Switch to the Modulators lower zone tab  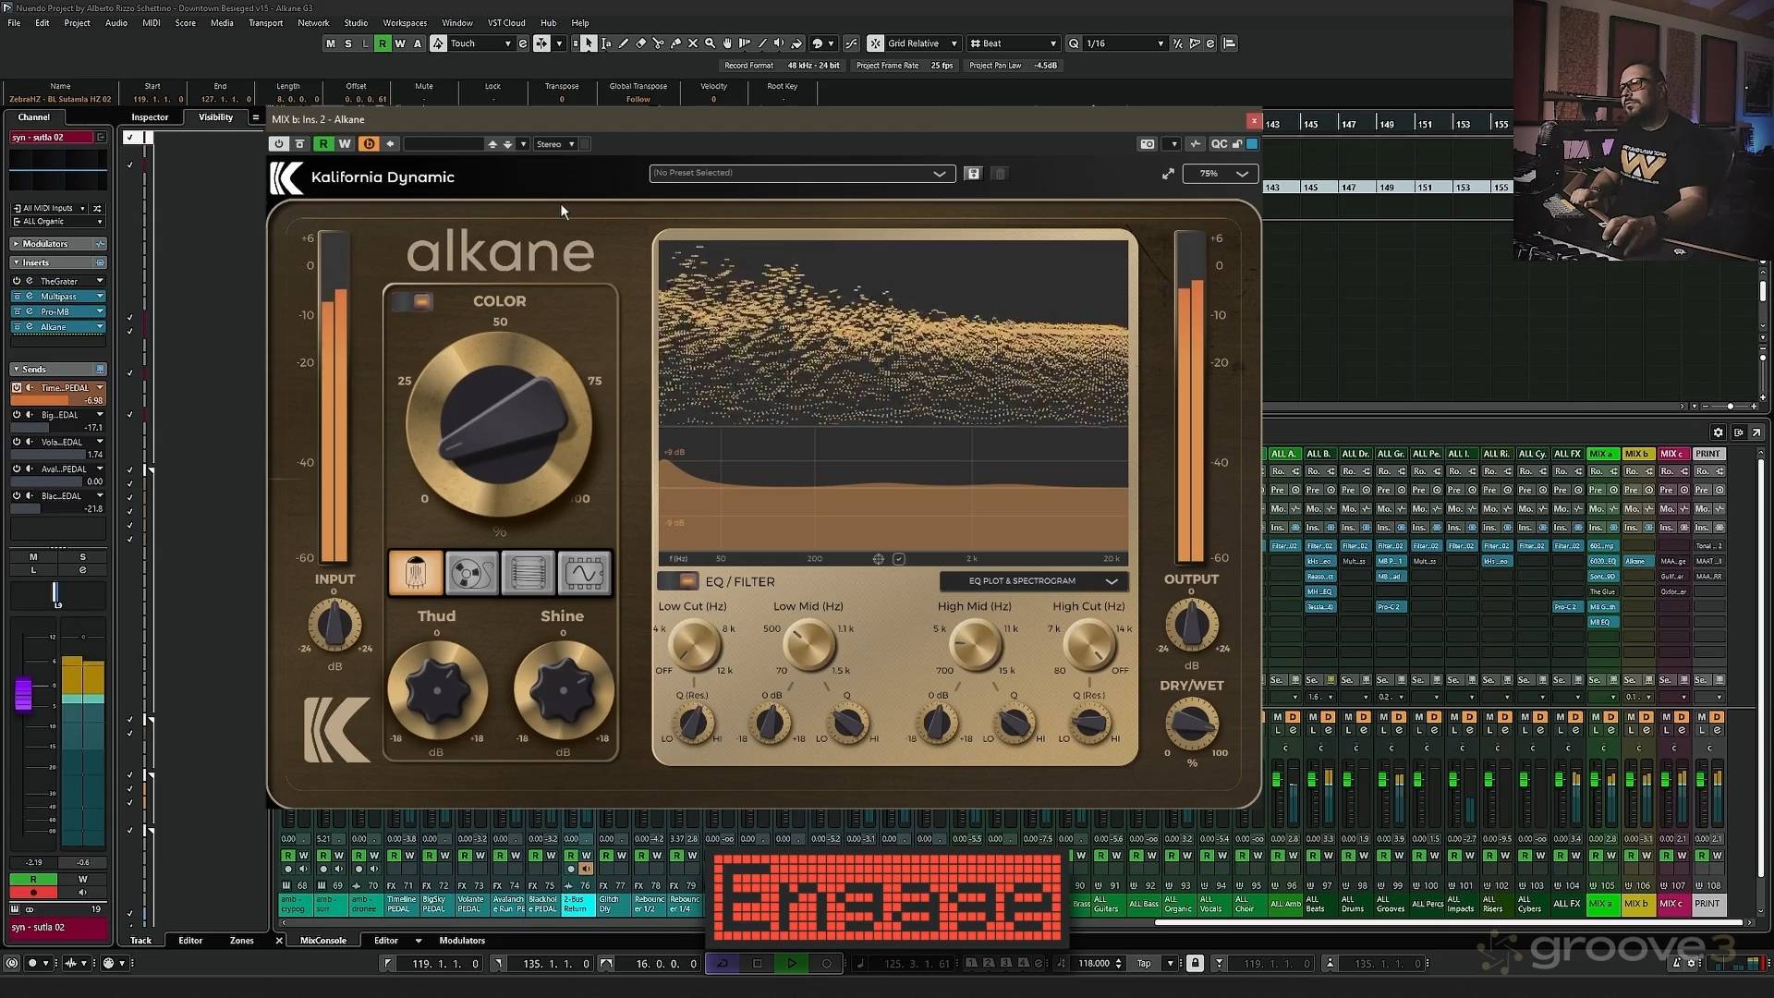coord(462,941)
